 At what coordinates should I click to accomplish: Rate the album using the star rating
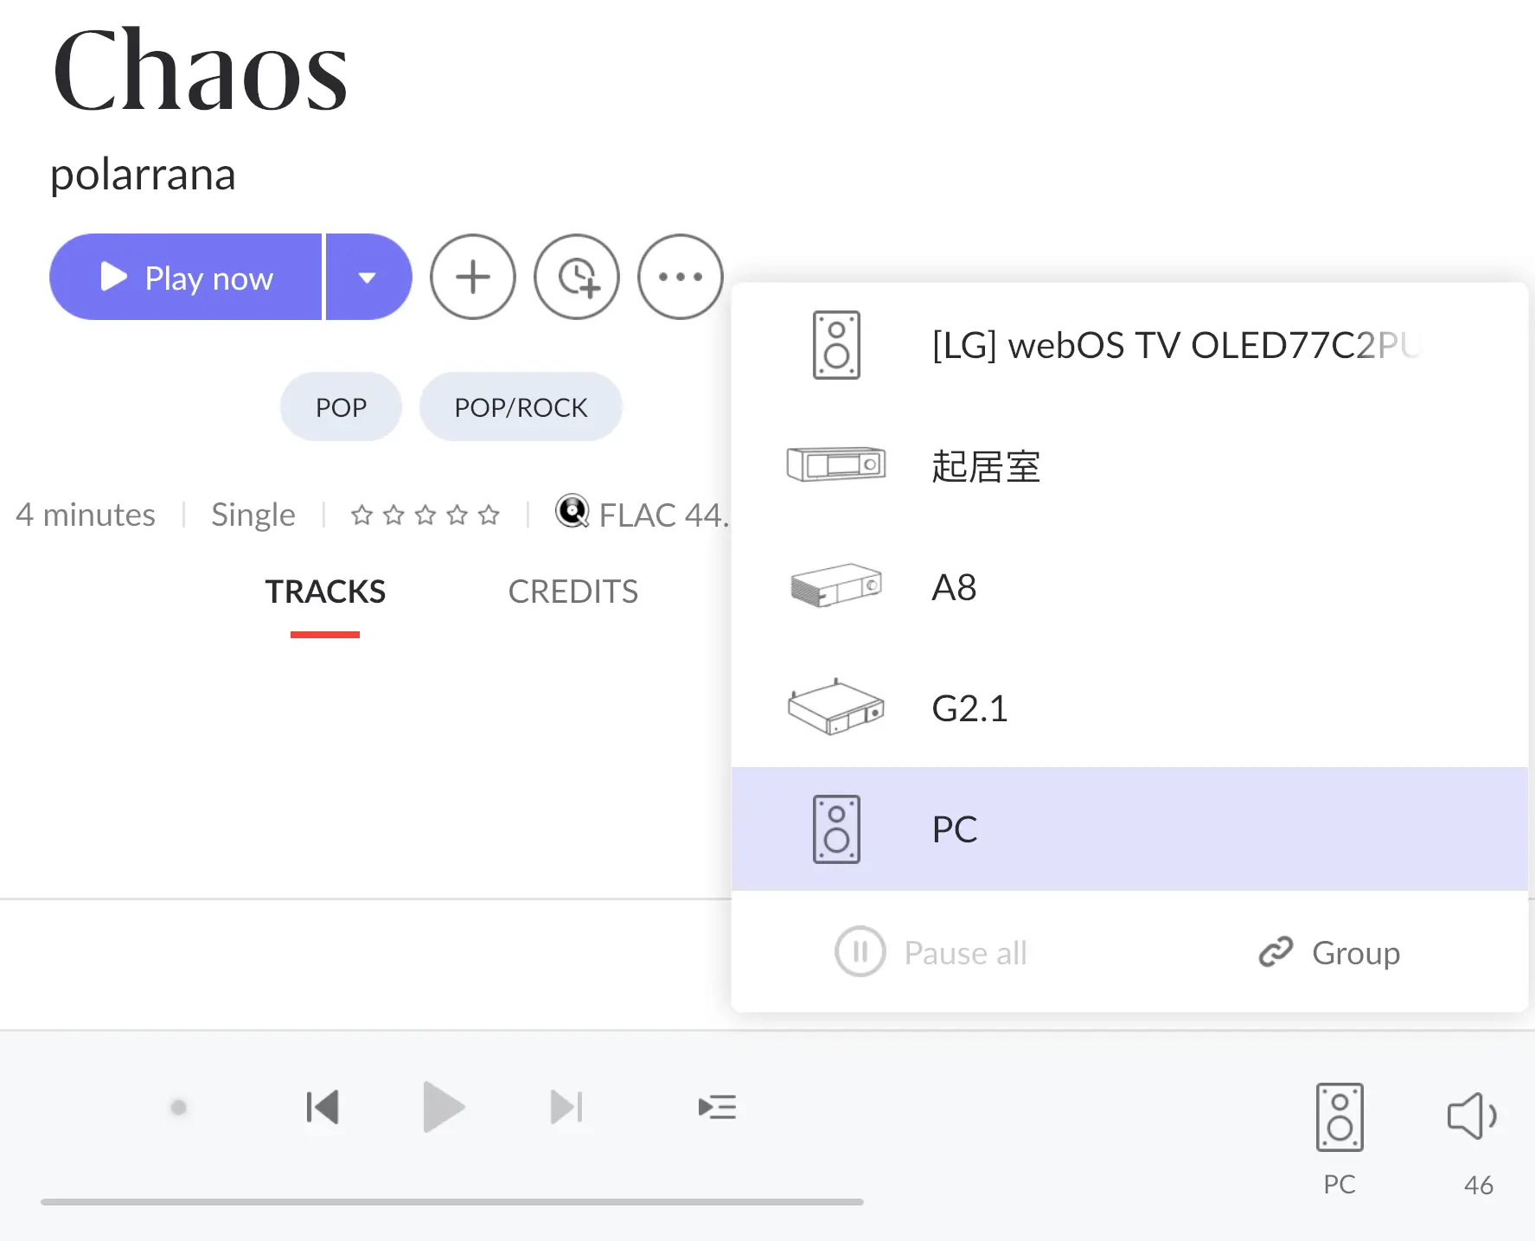click(425, 515)
